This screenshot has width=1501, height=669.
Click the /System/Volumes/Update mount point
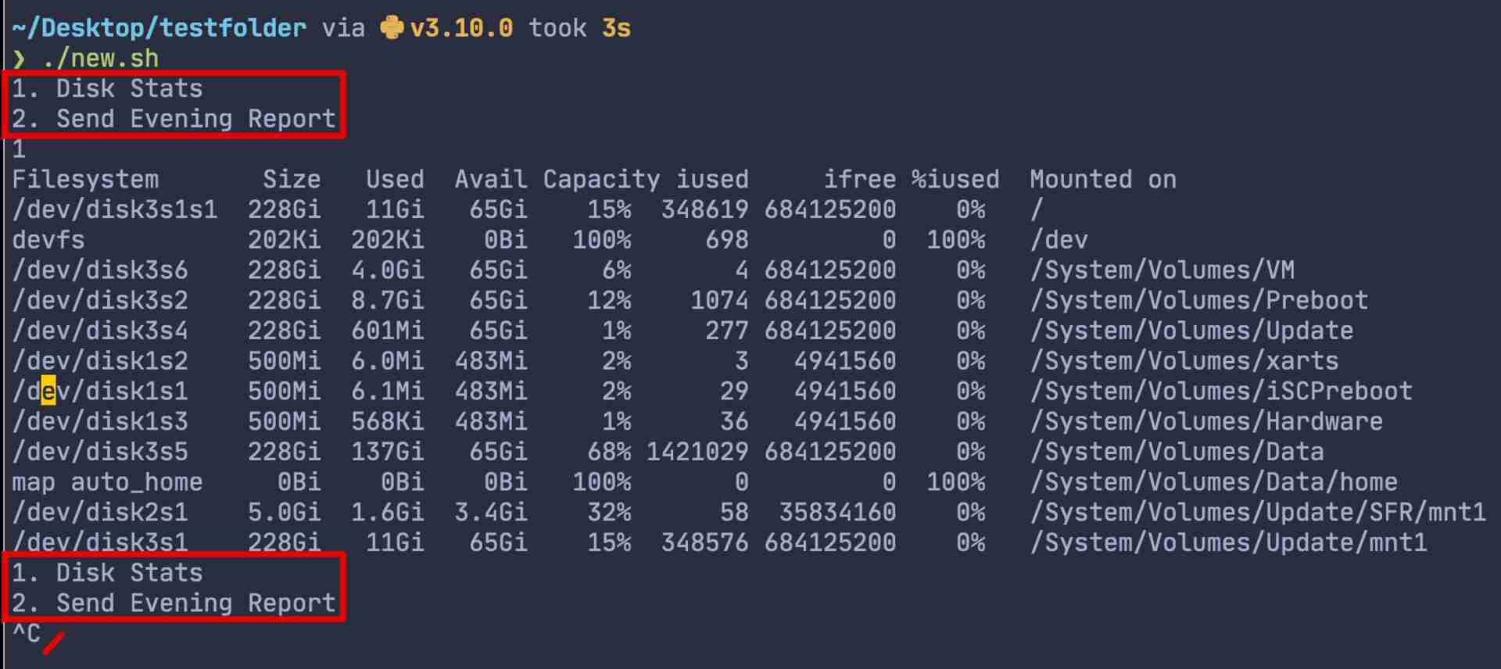click(x=1191, y=331)
